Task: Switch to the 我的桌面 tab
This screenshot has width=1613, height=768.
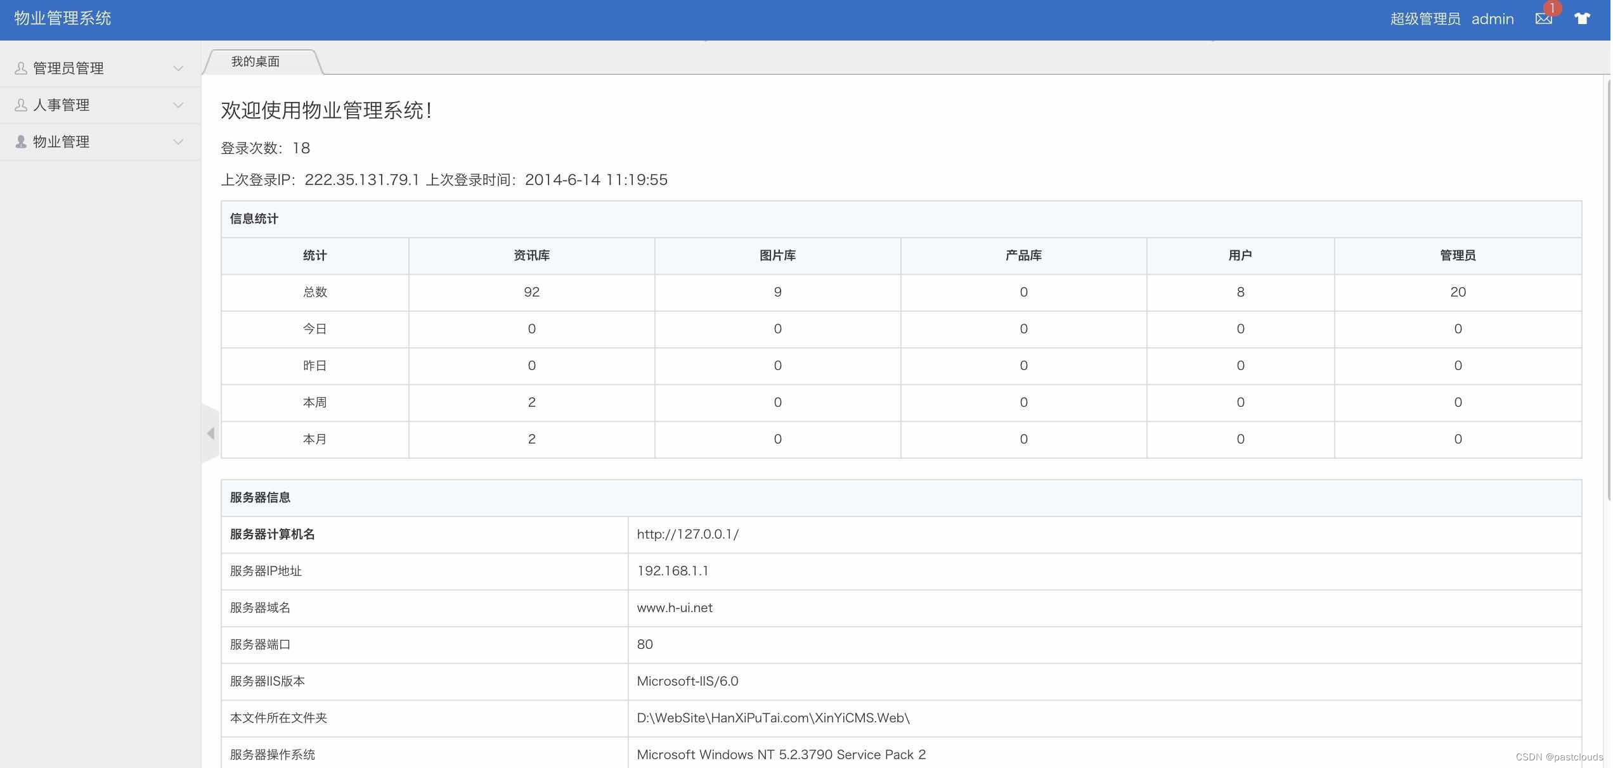Action: tap(256, 61)
